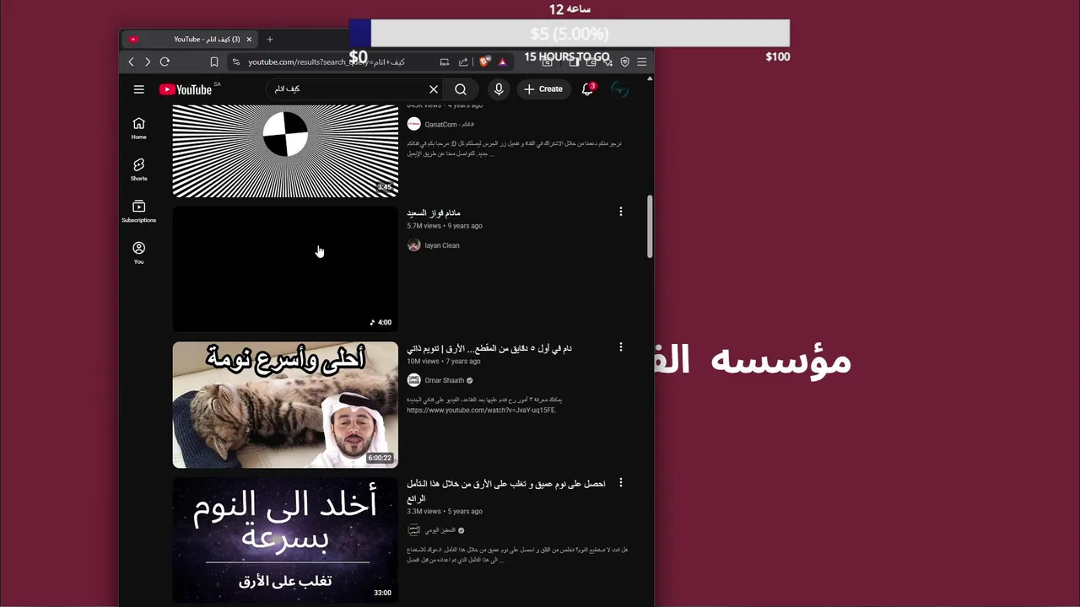The image size is (1080, 607).
Task: Click the QanatCom channel avatar
Action: [413, 124]
